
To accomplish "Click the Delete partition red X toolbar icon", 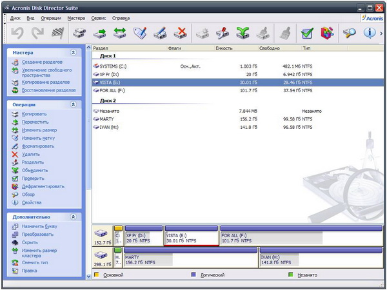I will click(x=180, y=33).
